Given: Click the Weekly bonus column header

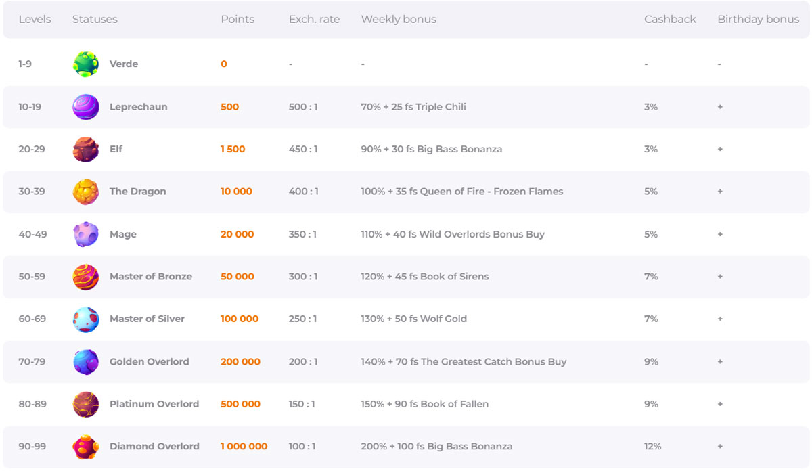Looking at the screenshot, I should pos(399,19).
